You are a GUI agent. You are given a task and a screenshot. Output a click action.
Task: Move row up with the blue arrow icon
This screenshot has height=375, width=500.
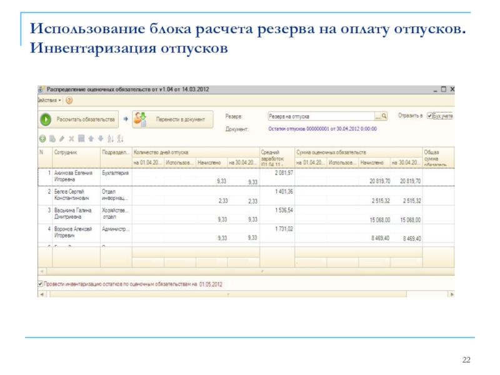pos(92,137)
